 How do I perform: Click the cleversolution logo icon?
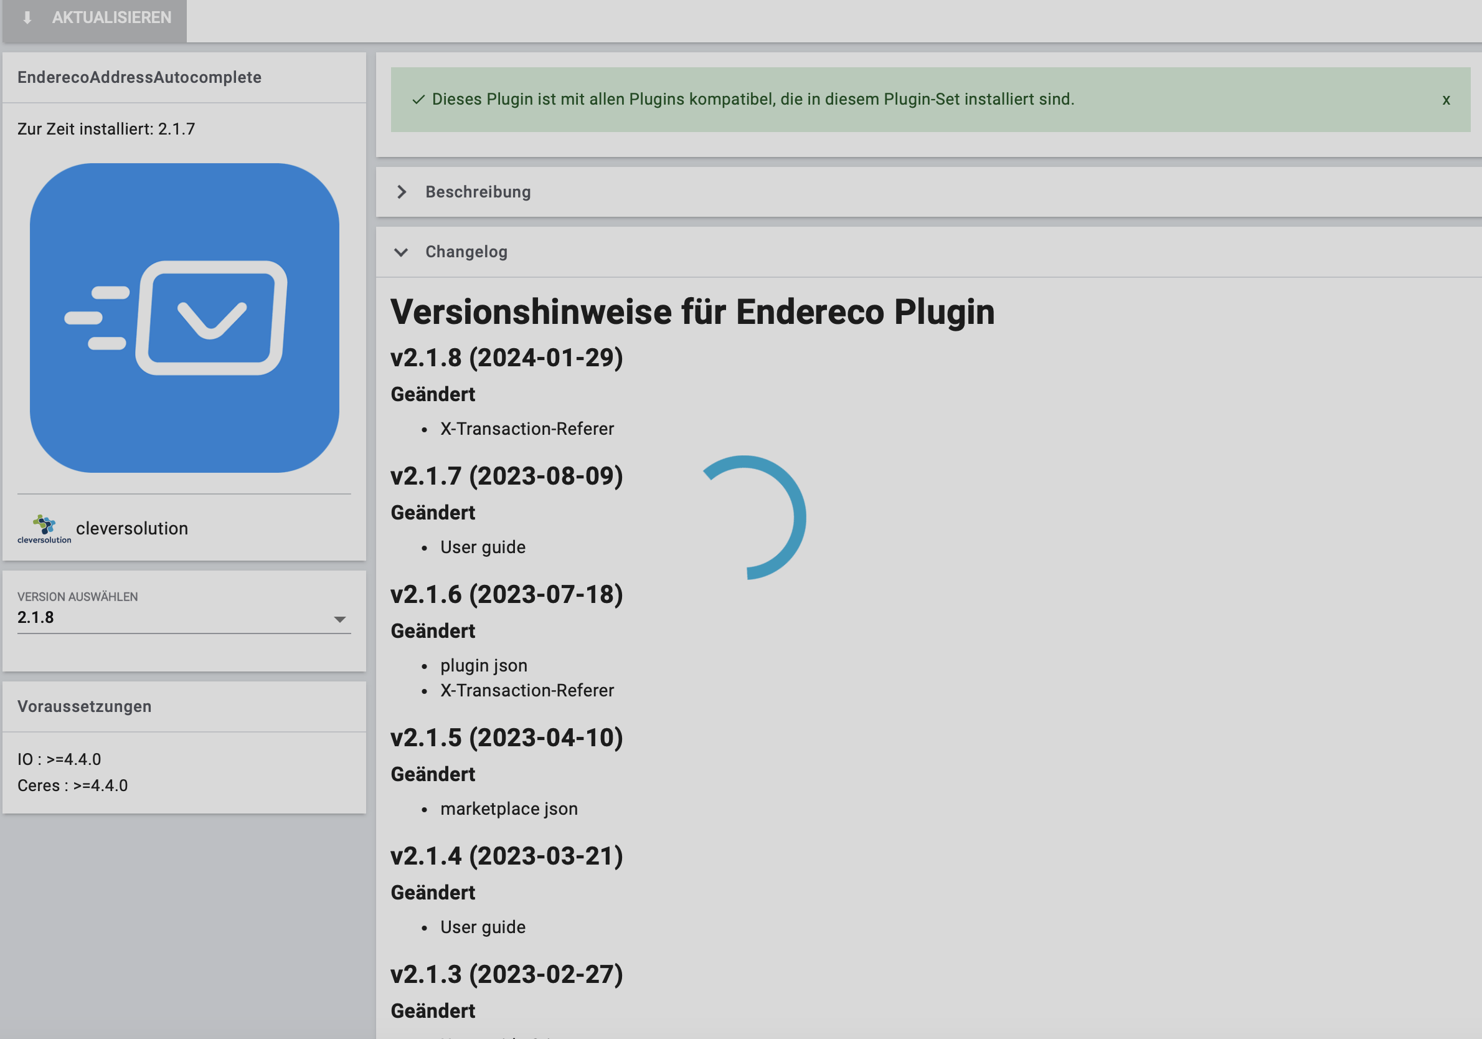pyautogui.click(x=44, y=529)
